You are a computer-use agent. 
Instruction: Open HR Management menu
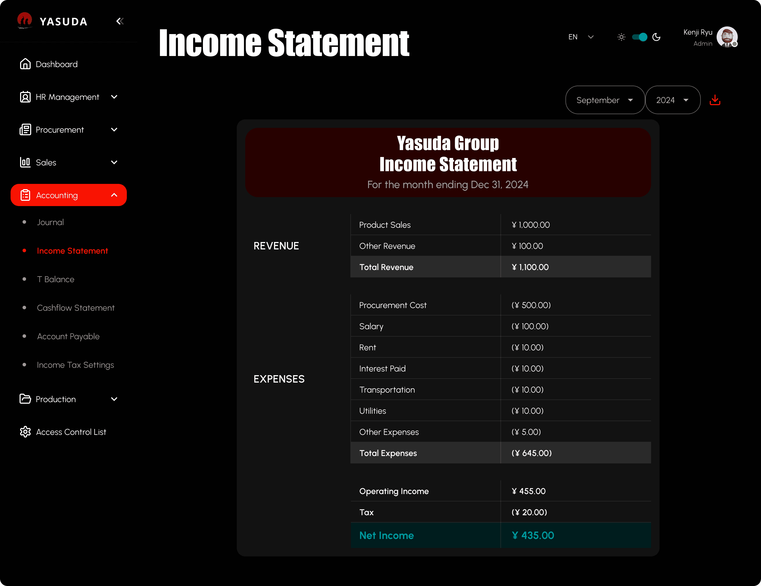pos(69,97)
